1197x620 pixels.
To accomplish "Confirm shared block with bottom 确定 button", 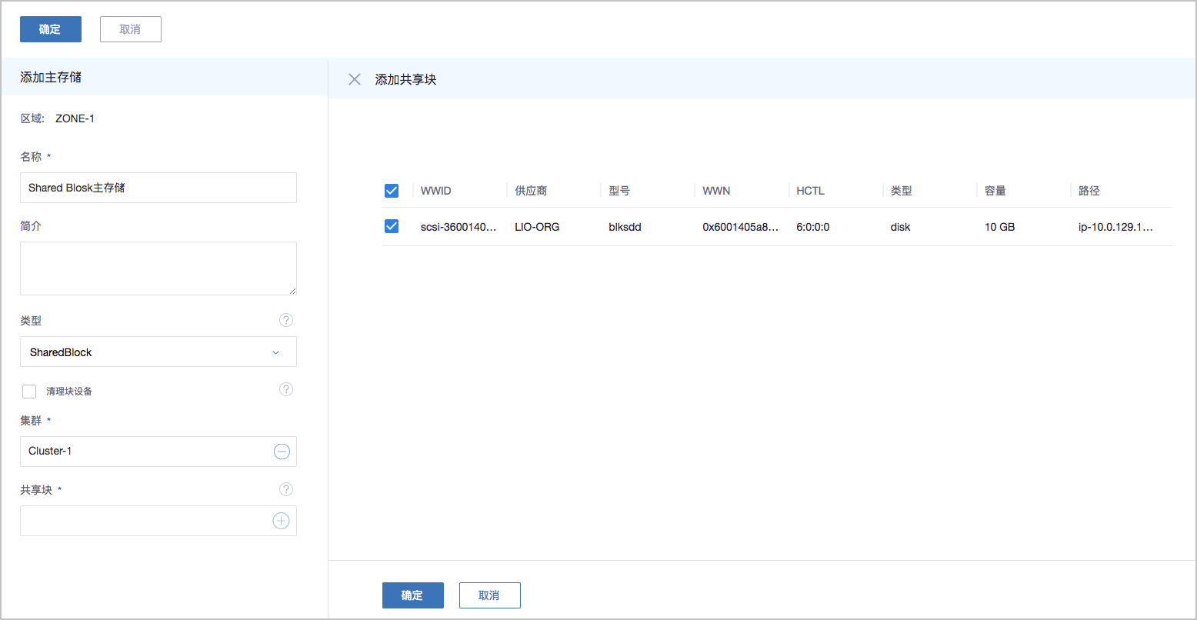I will [x=413, y=595].
